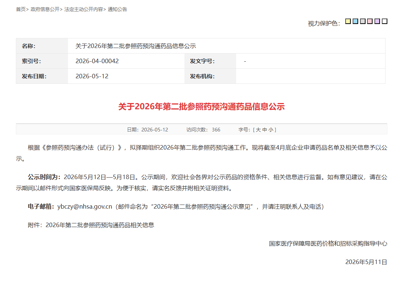This screenshot has height=281, width=404.
Task: Select the blue eye-protection color swatch
Action: point(355,21)
